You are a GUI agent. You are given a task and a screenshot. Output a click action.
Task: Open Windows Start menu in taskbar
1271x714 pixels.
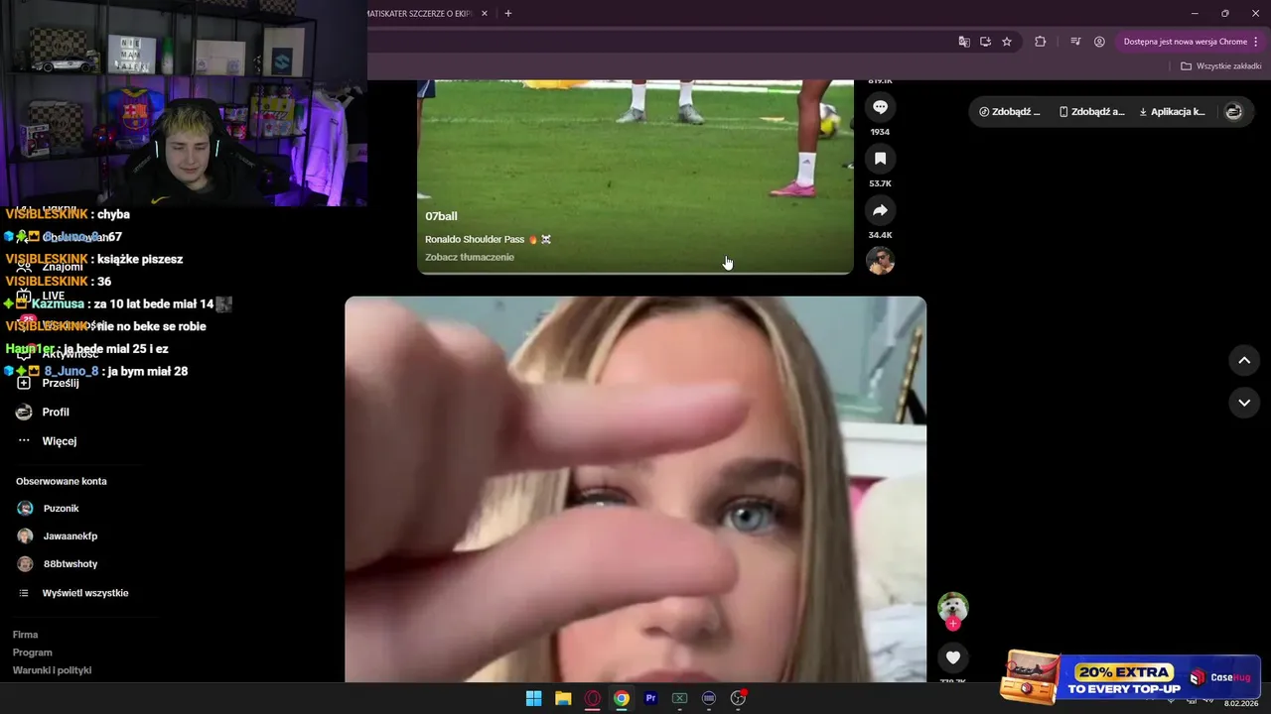[533, 698]
